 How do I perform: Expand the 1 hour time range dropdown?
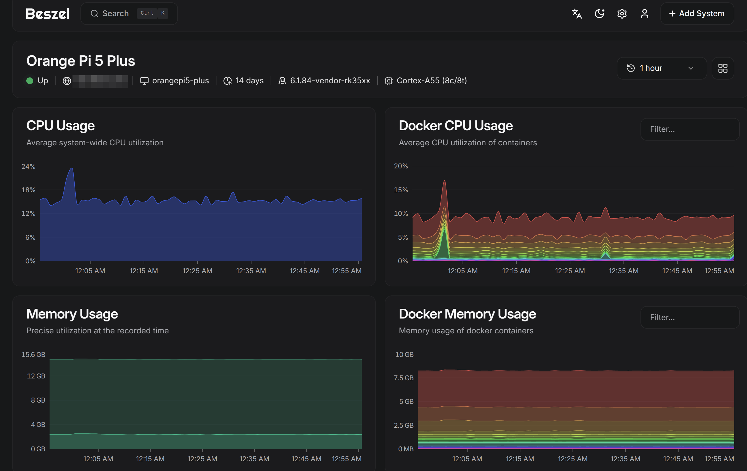pyautogui.click(x=662, y=68)
